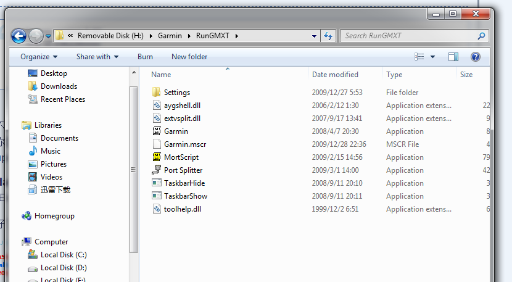Select the TaskbarHide application icon
This screenshot has width=512, height=282.
coord(157,183)
